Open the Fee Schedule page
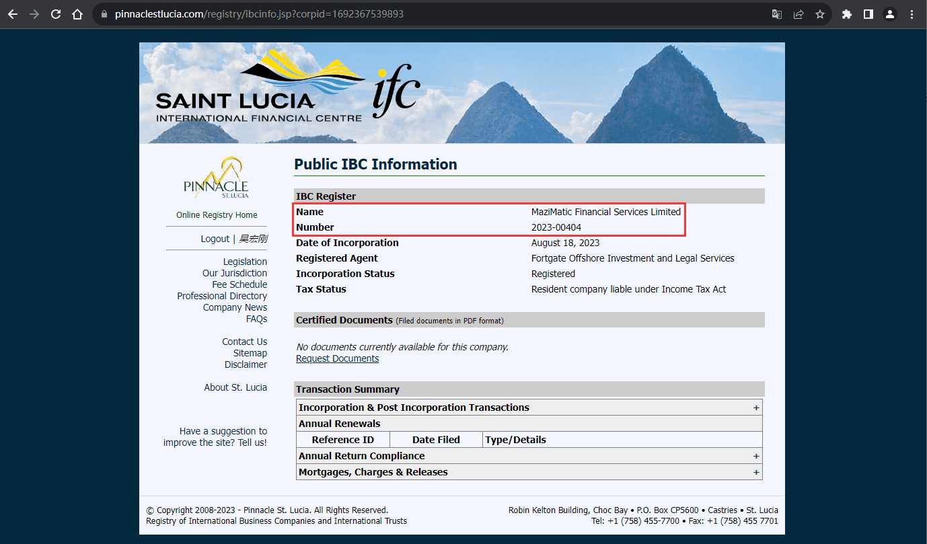 (239, 284)
